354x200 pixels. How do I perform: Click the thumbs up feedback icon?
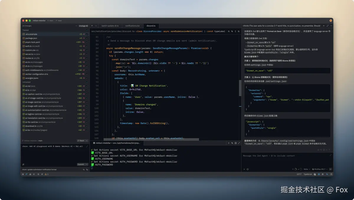pyautogui.click(x=318, y=150)
